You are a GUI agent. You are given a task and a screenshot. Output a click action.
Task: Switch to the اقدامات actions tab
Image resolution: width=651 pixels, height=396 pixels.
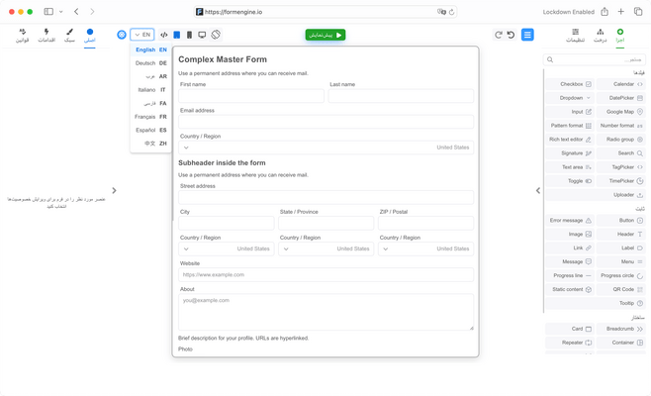click(x=46, y=36)
